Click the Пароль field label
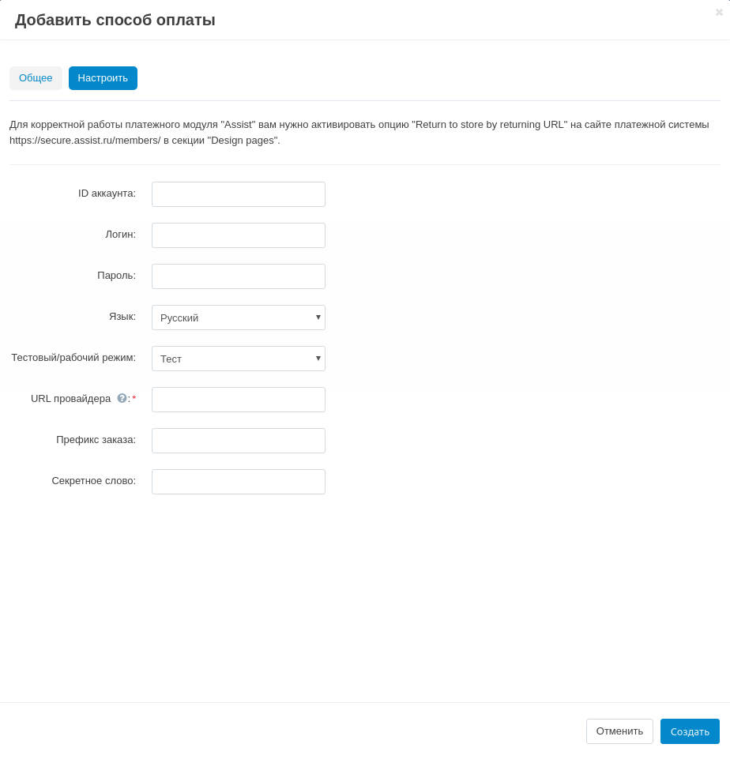 (x=116, y=276)
